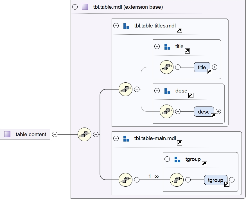Click the jump arrow in the title group header
Viewport: 246px width, 199px height.
[x=187, y=50]
